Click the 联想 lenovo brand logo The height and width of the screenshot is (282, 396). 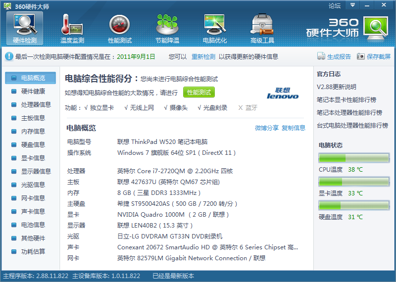pyautogui.click(x=283, y=93)
